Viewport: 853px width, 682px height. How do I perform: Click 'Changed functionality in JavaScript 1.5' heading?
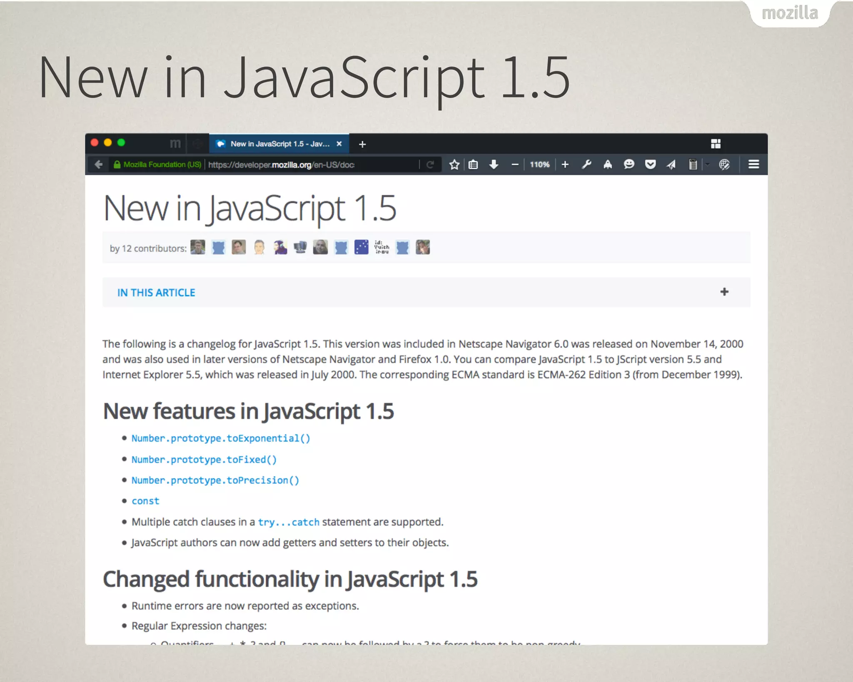click(x=290, y=579)
